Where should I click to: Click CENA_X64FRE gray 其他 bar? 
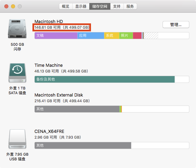(83, 145)
